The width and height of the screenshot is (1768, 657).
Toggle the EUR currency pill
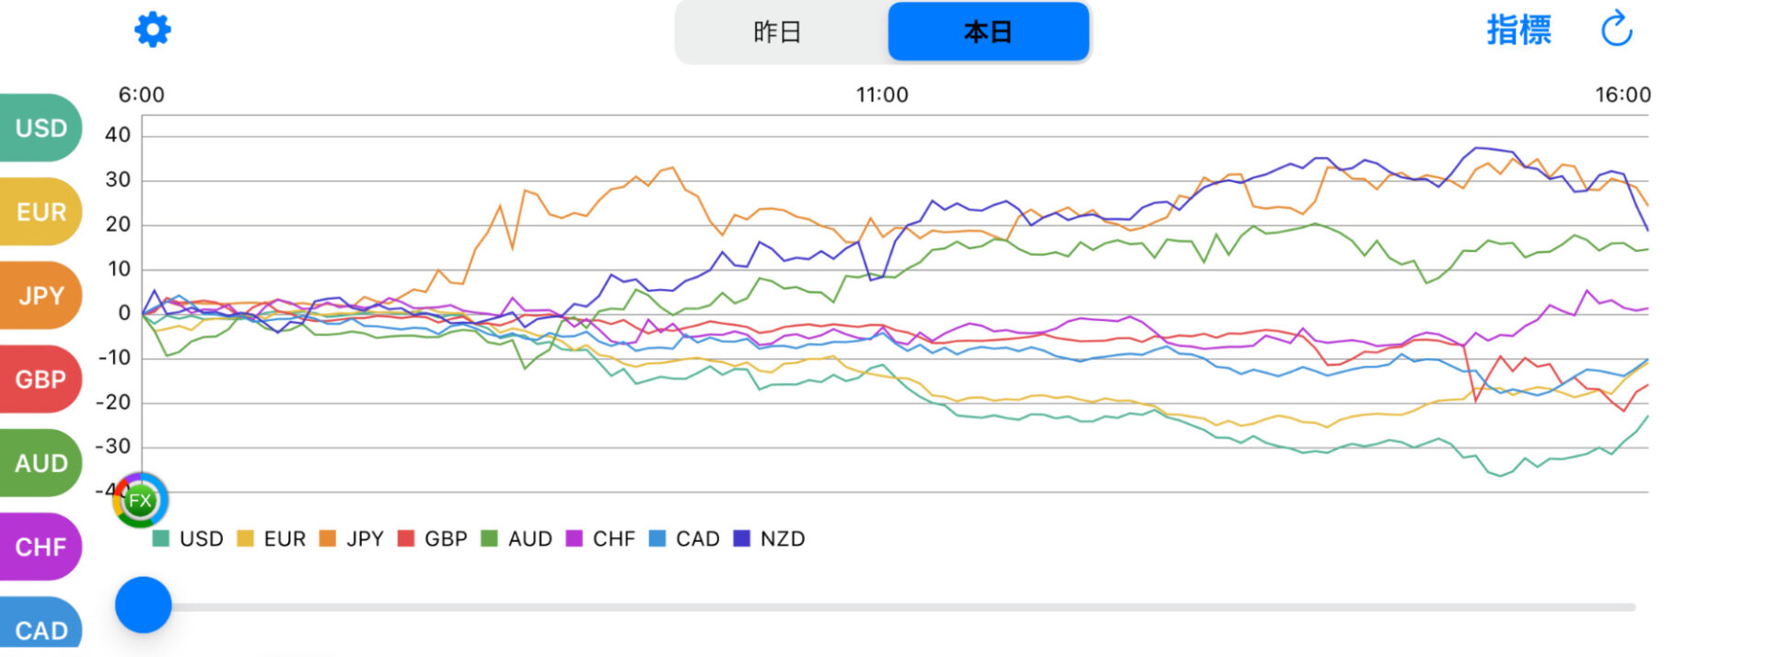click(x=41, y=212)
